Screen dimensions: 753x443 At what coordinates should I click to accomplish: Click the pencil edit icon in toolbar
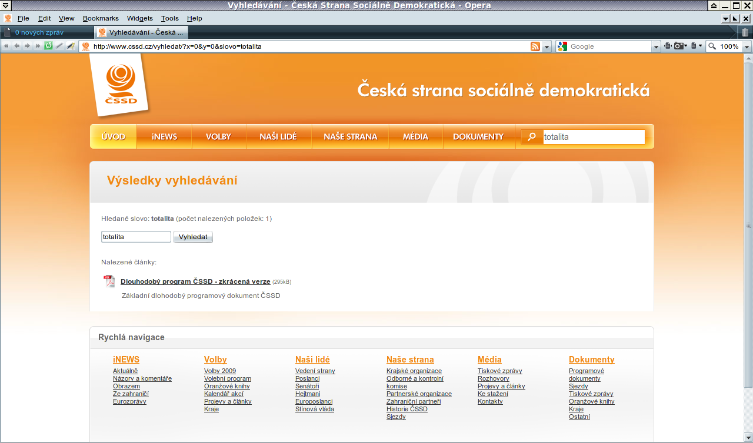[x=71, y=46]
